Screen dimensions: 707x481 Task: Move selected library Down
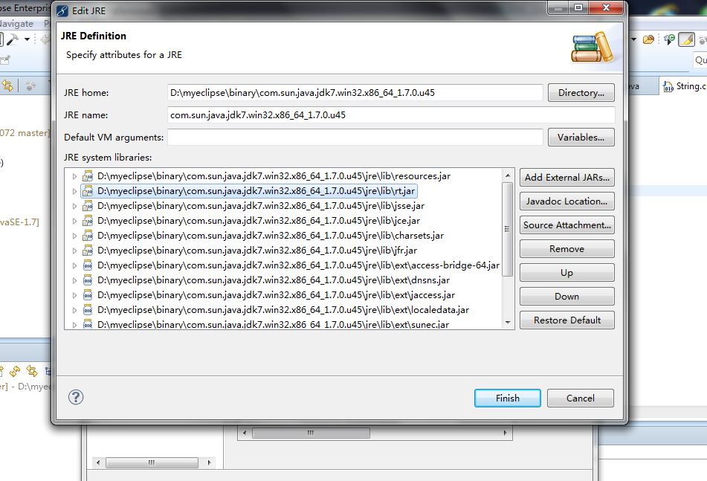click(566, 297)
